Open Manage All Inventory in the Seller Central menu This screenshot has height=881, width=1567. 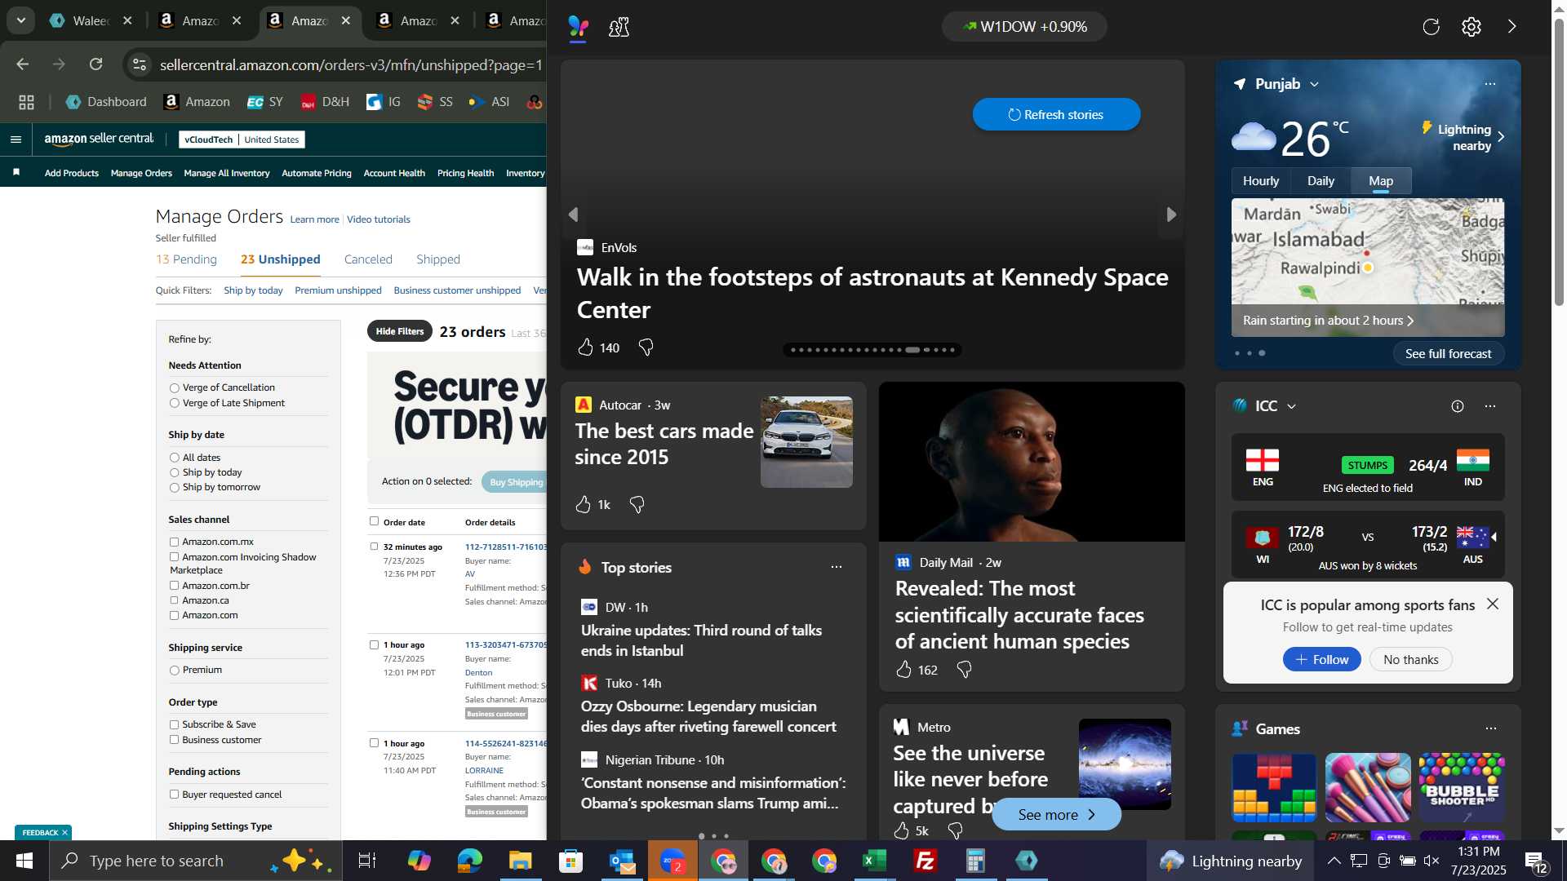click(227, 173)
